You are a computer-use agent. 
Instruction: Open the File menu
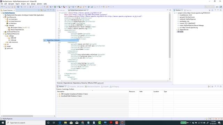point(2,4)
